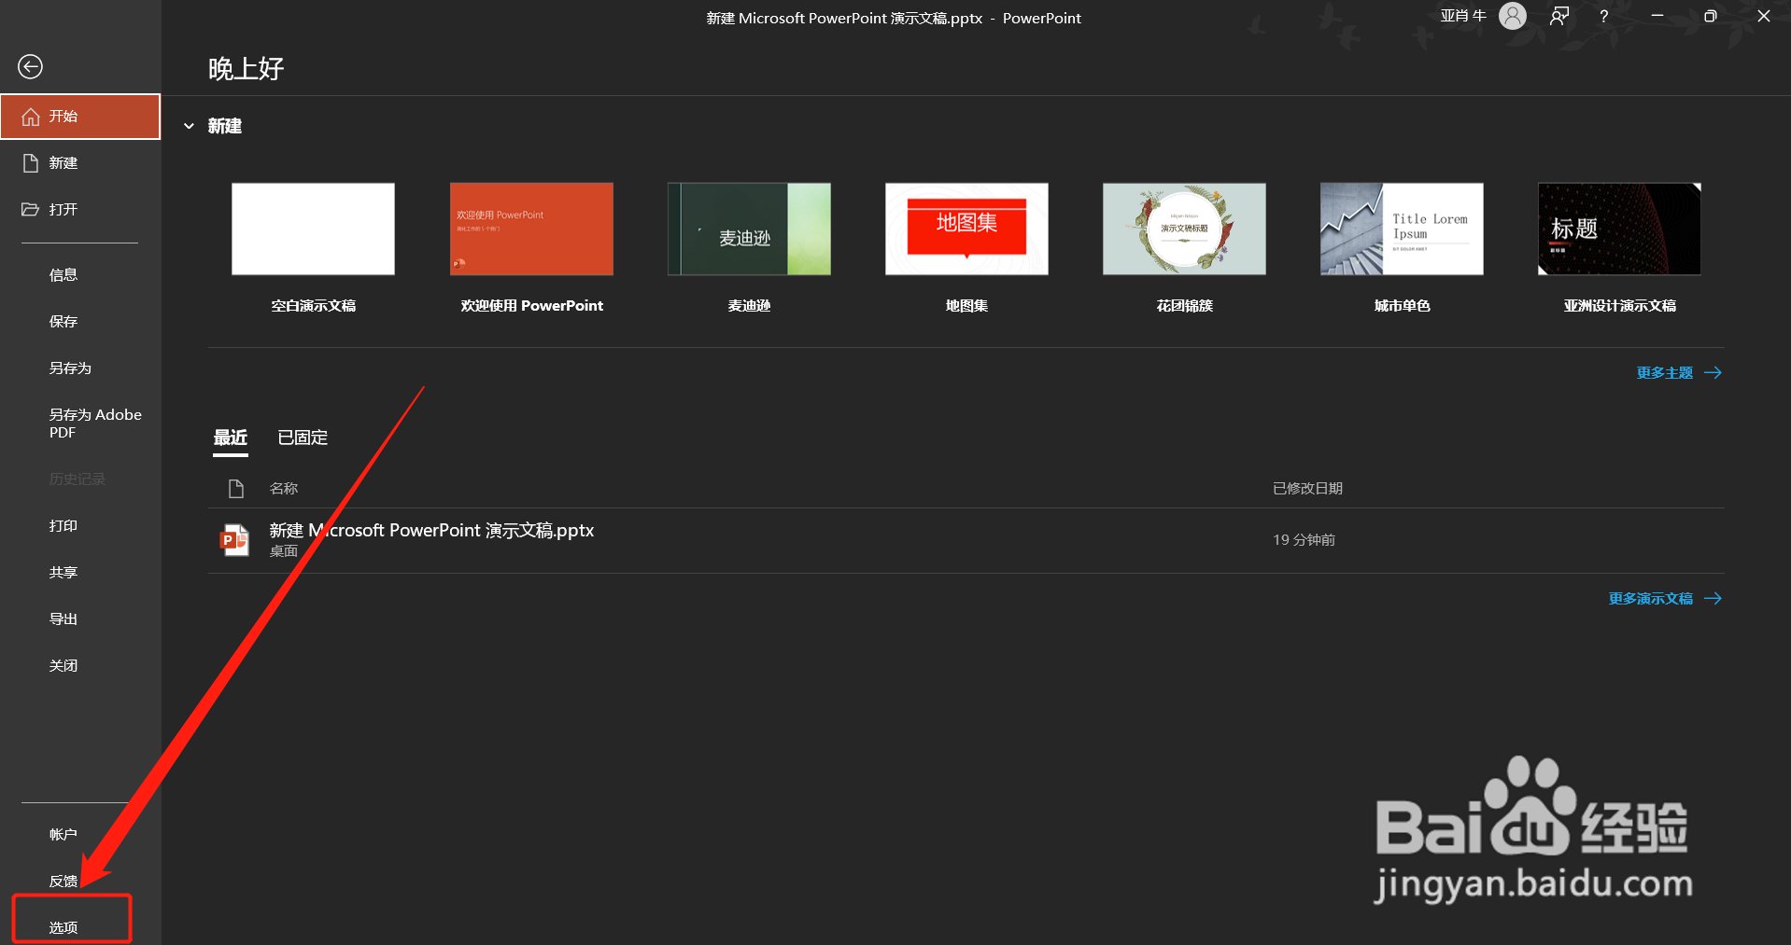Click the 空白演示文稿 label text
Image resolution: width=1791 pixels, height=945 pixels.
(313, 305)
